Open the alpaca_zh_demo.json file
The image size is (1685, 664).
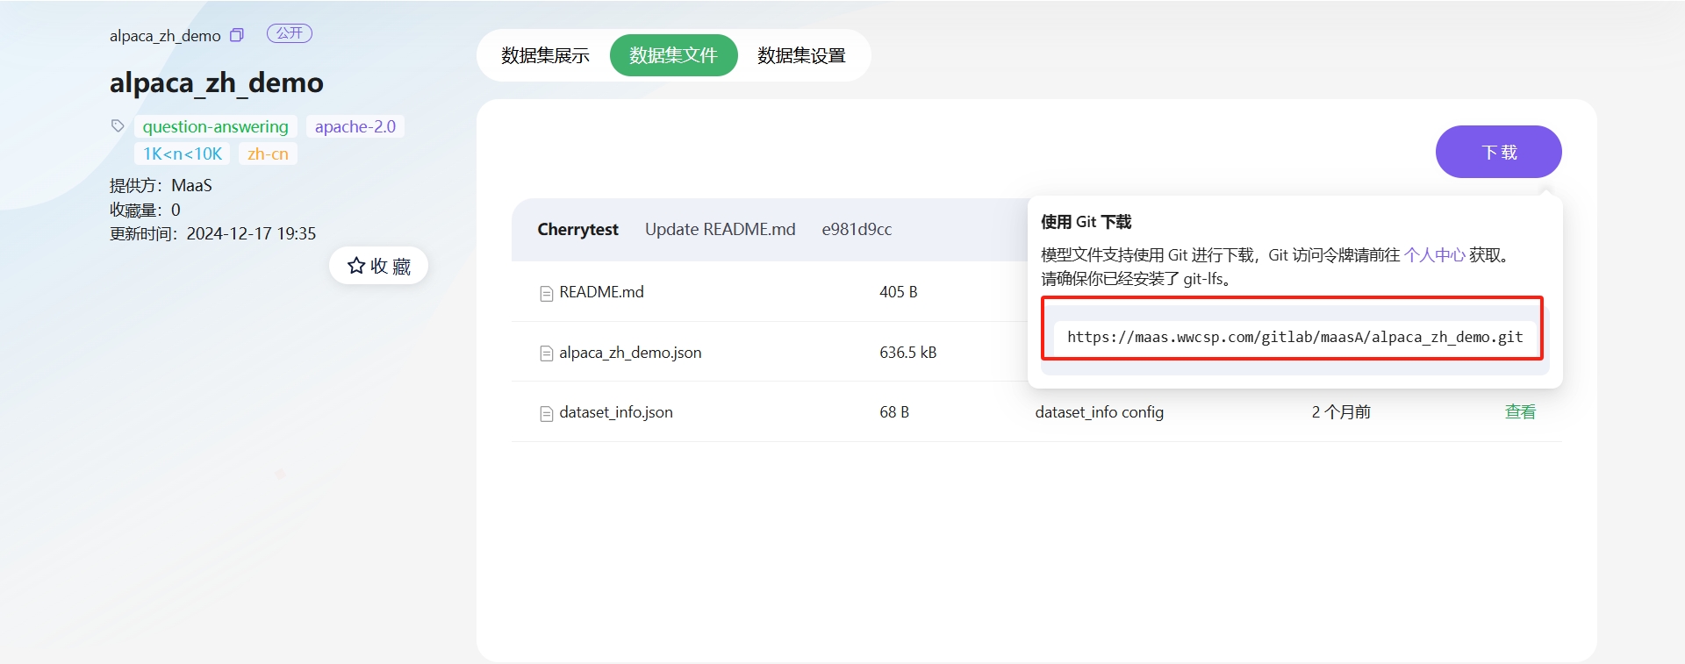tap(630, 353)
